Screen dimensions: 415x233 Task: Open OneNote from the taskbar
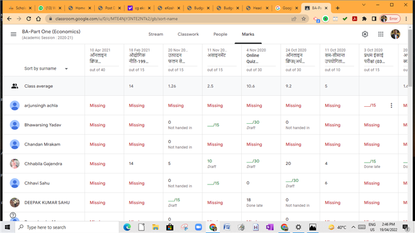pos(270,227)
